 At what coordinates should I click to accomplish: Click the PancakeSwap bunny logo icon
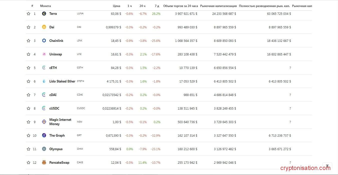click(44, 163)
